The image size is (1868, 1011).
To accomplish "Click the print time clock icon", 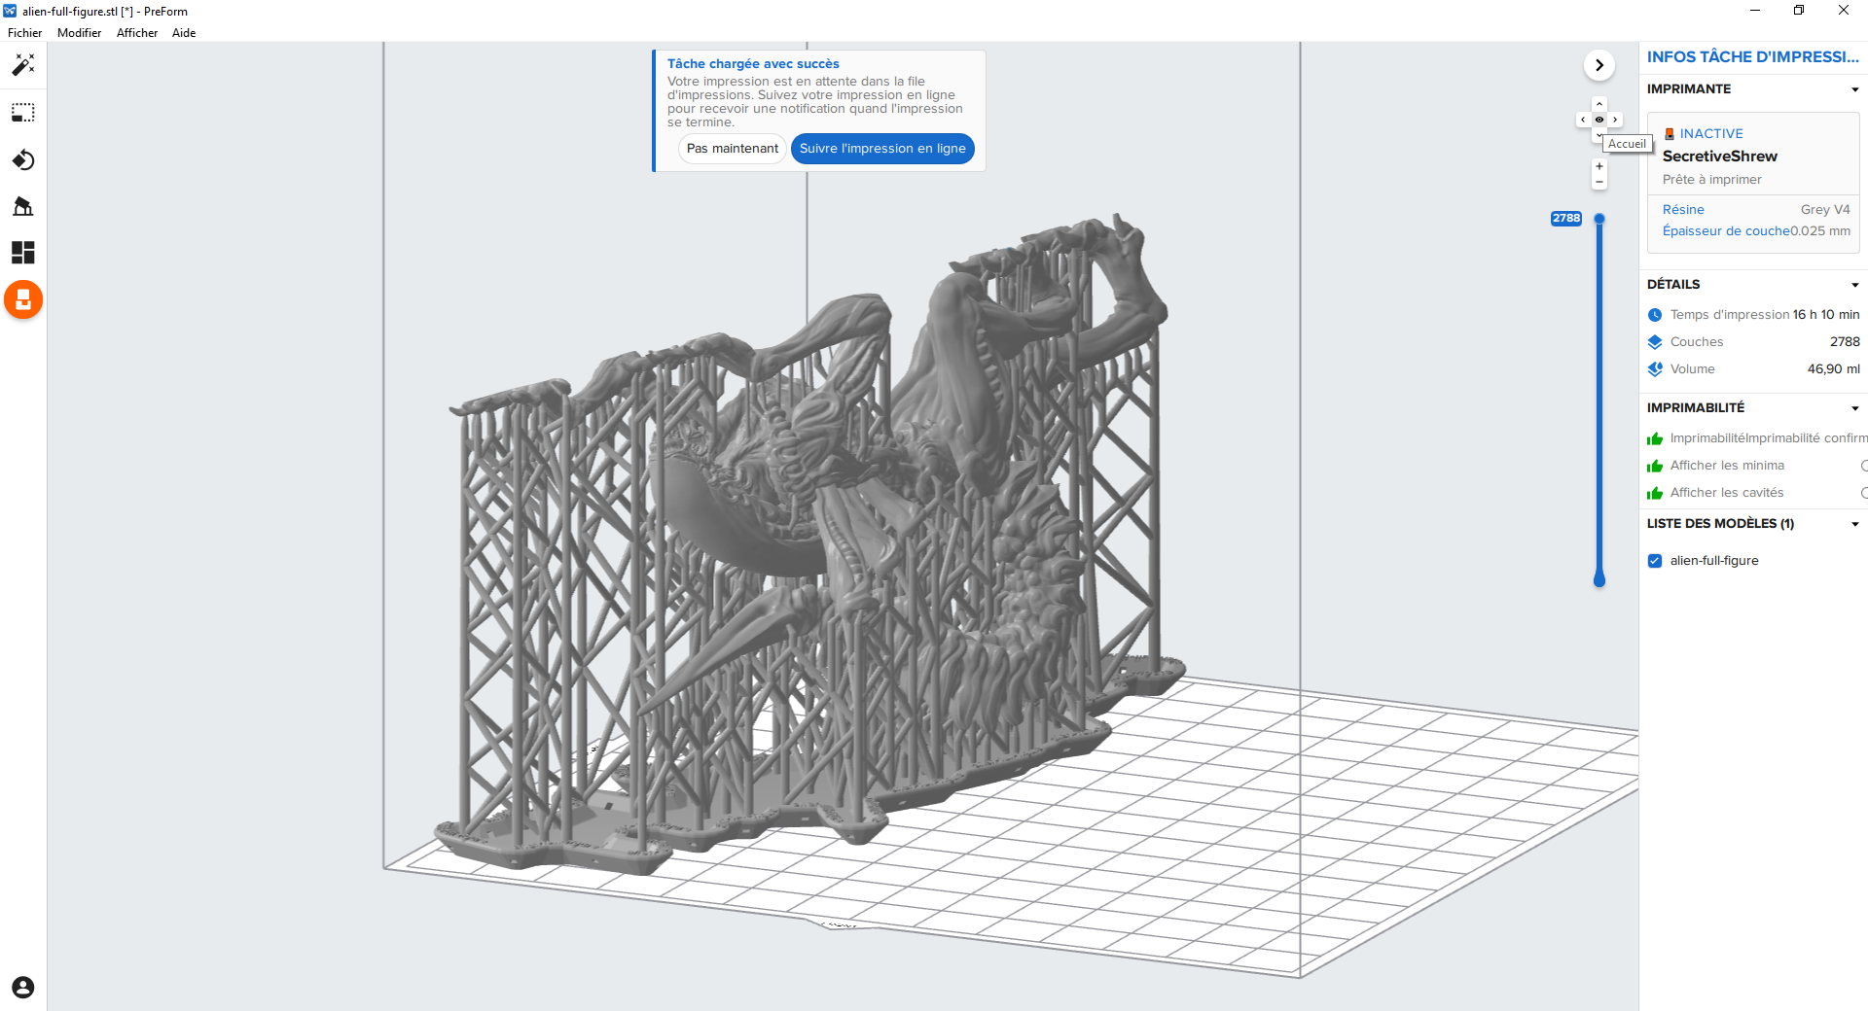I will click(1655, 315).
